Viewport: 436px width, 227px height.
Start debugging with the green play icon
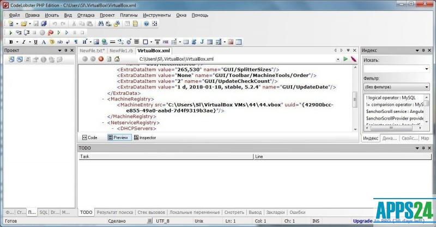pos(10,33)
